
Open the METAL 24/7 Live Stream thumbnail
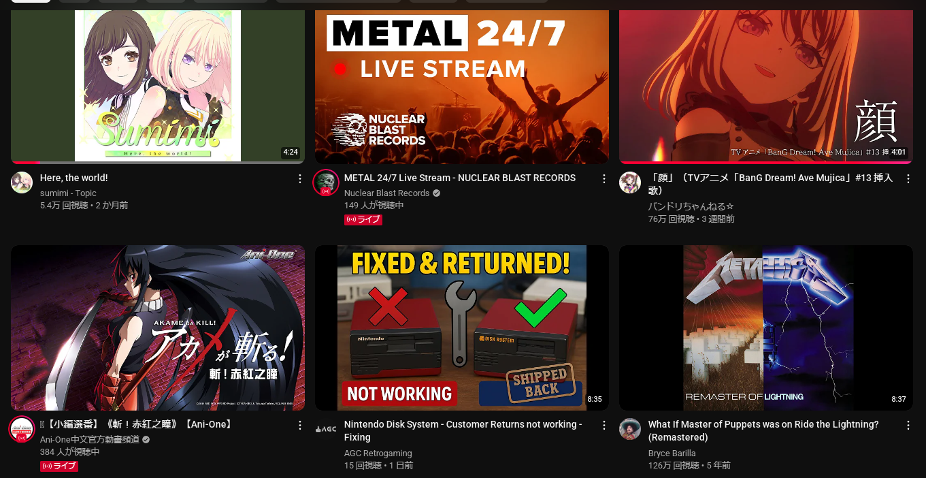pyautogui.click(x=462, y=82)
